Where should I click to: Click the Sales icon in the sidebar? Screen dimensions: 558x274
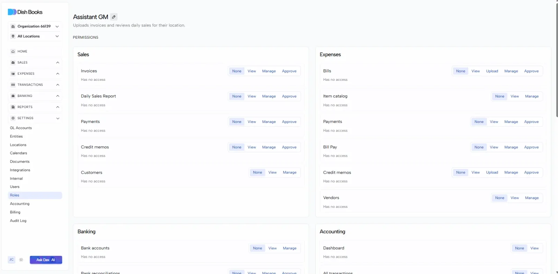coord(13,63)
